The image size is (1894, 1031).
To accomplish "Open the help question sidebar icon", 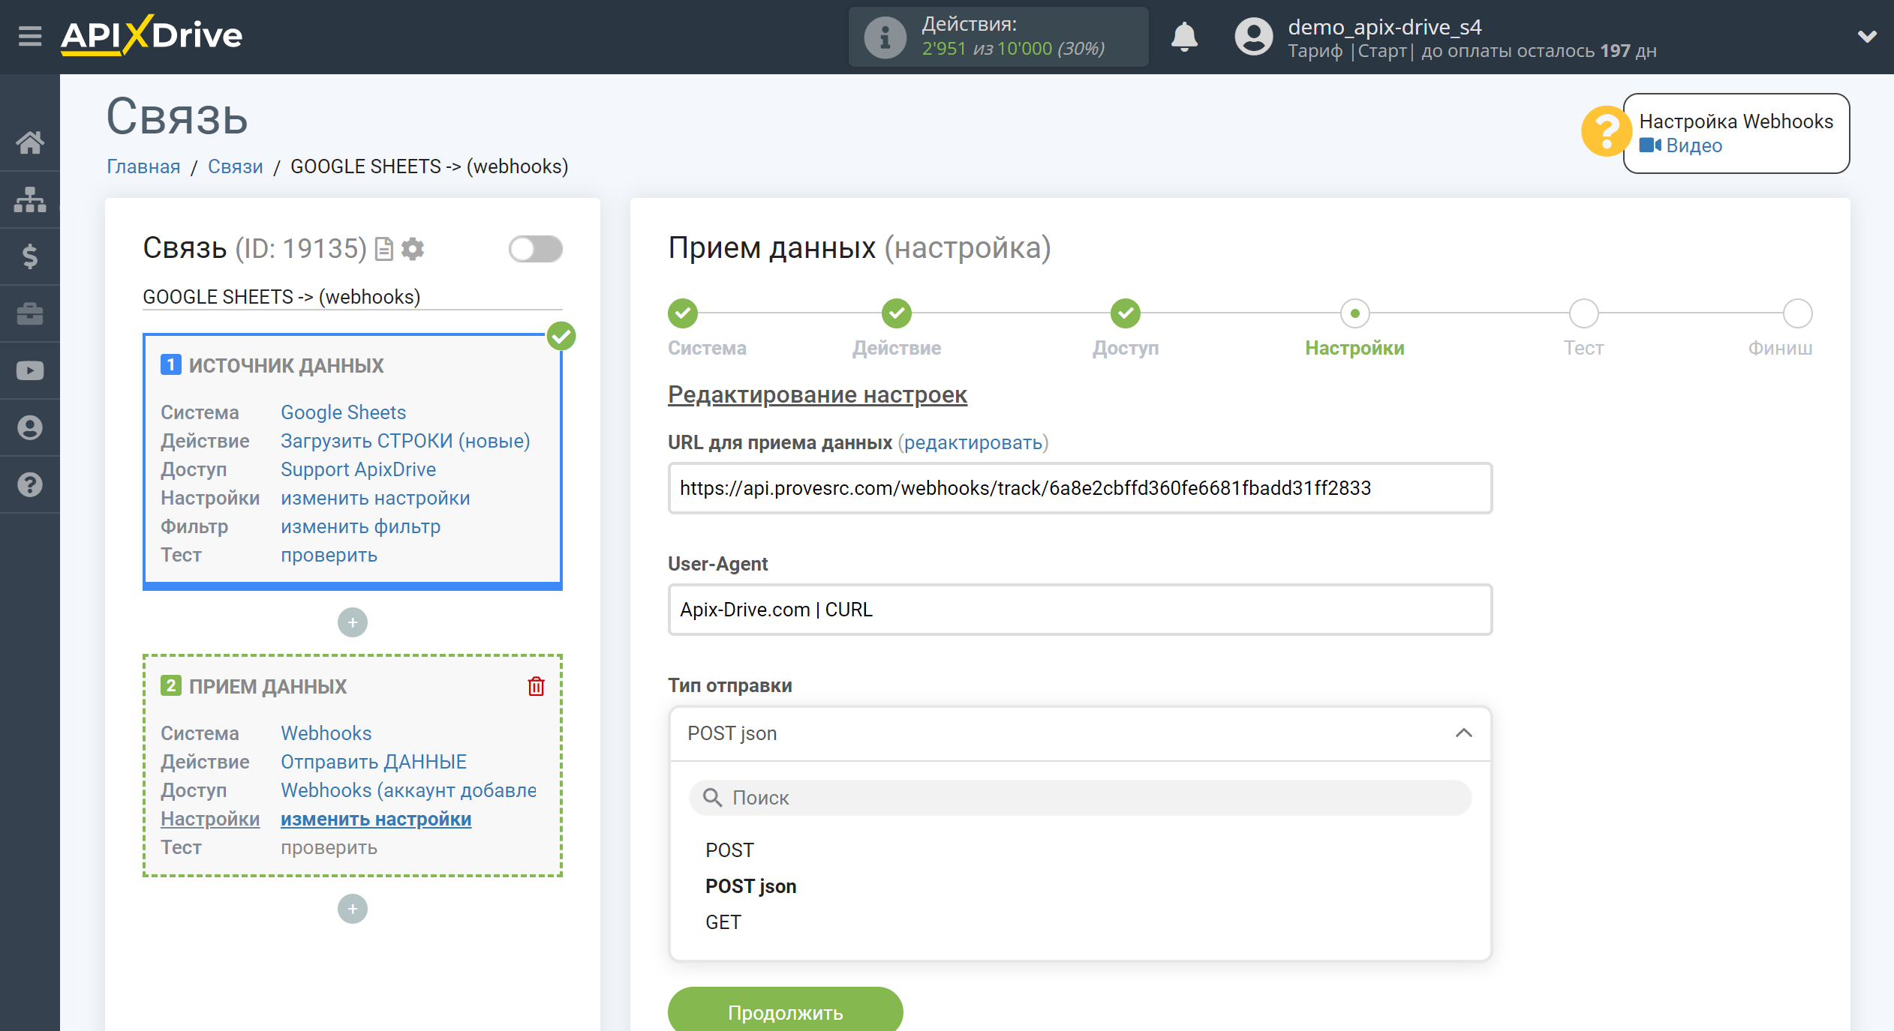I will click(30, 484).
